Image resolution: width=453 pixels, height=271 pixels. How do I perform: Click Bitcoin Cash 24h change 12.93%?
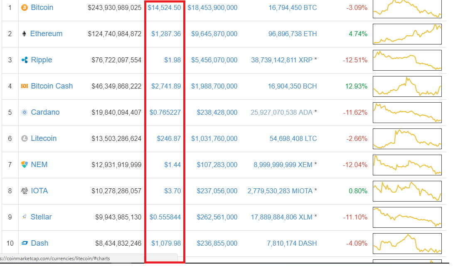356,86
